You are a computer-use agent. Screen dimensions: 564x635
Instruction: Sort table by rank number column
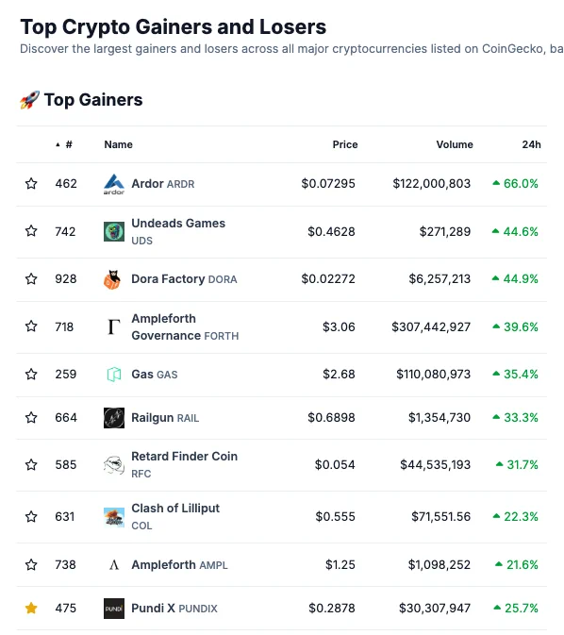64,144
